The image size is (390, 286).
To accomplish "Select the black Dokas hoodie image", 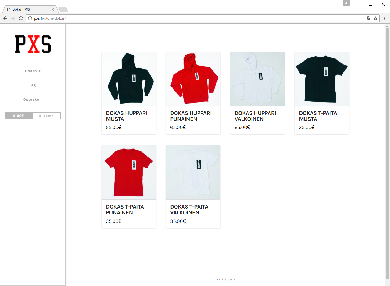I will [x=129, y=79].
